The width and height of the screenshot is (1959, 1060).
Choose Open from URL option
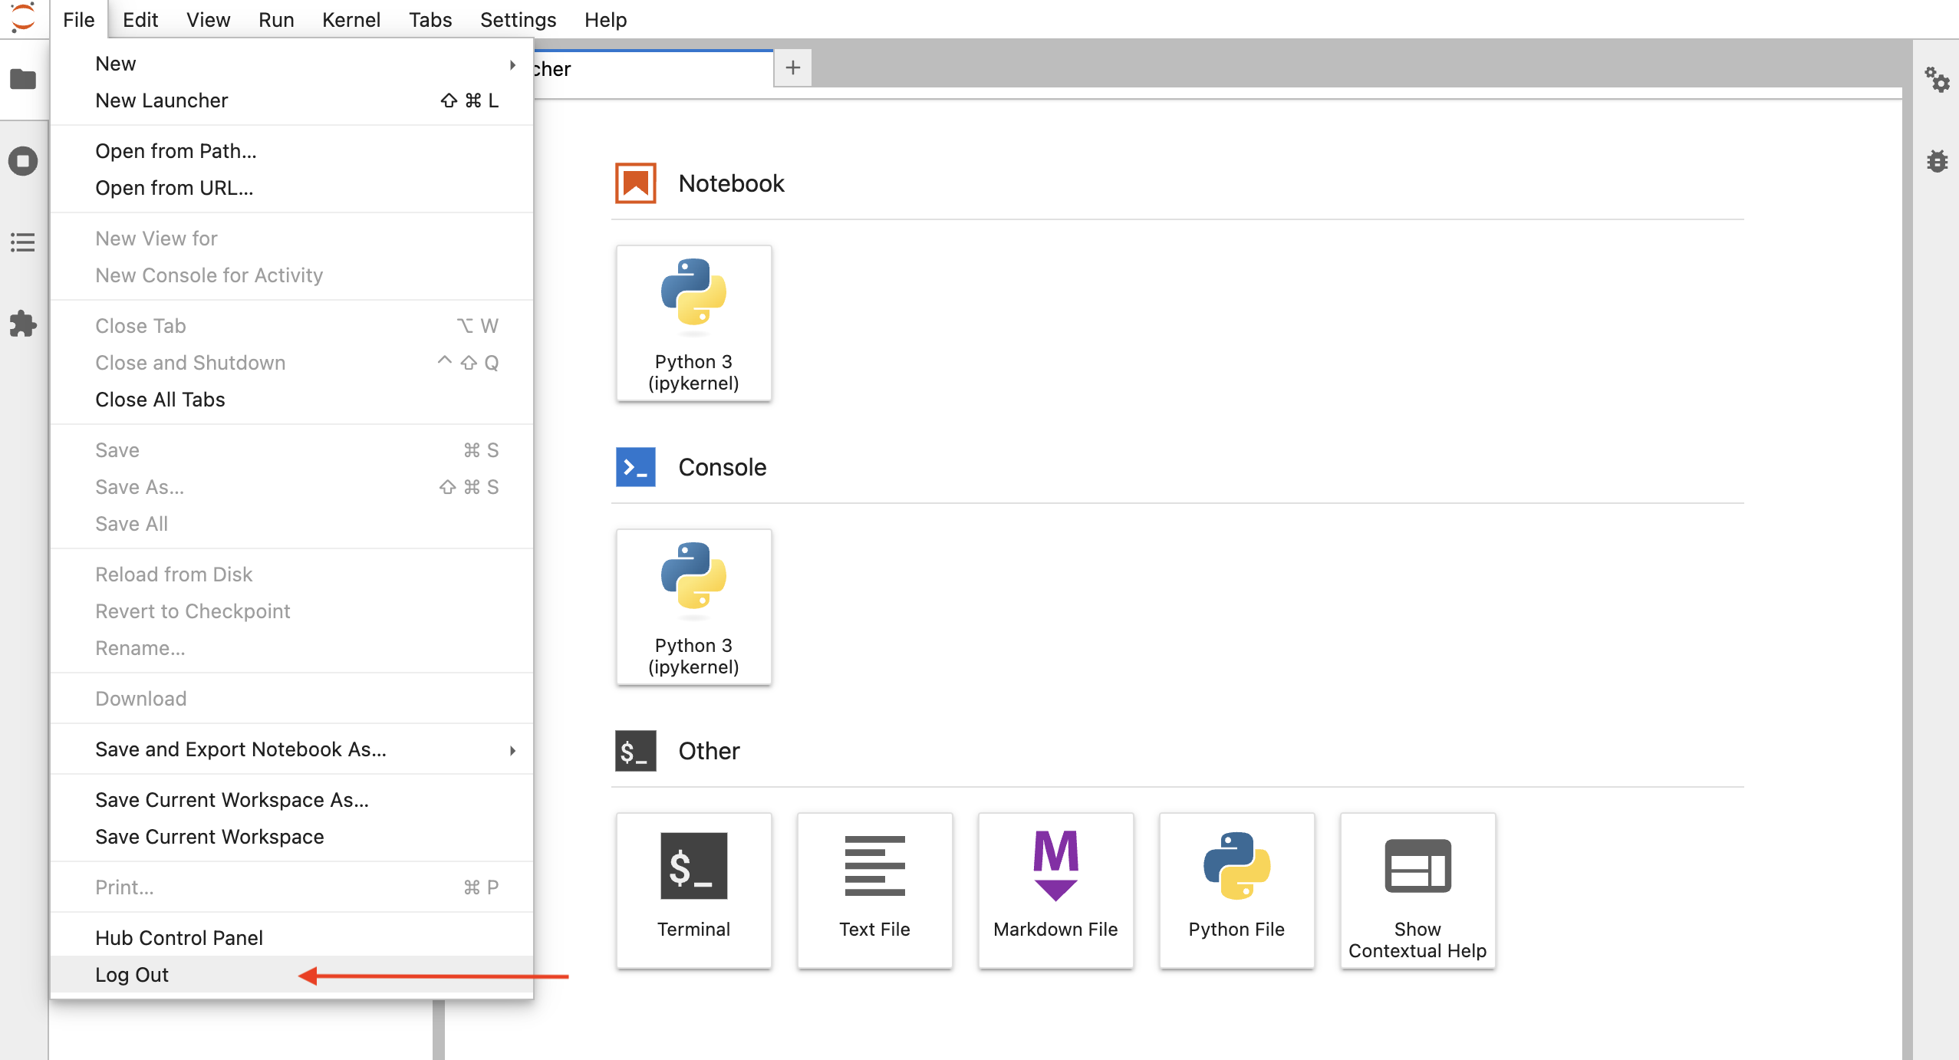click(174, 188)
